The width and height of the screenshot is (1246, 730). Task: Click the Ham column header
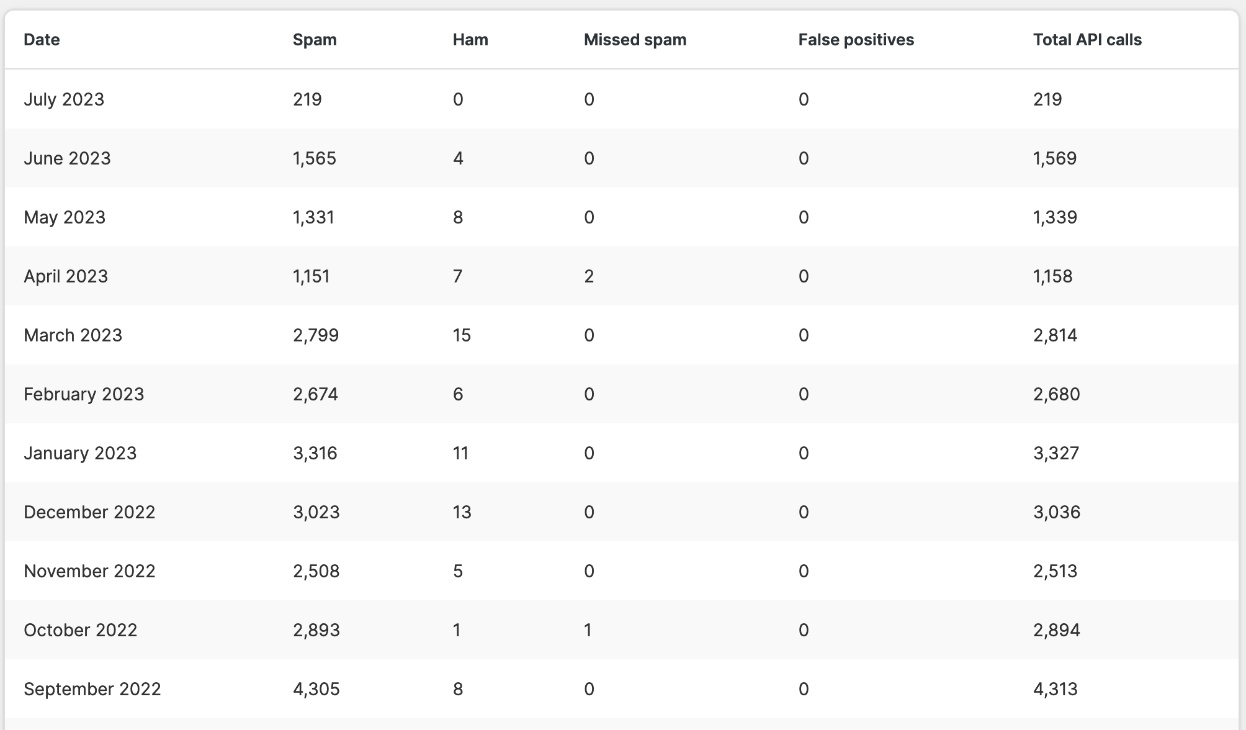coord(470,40)
